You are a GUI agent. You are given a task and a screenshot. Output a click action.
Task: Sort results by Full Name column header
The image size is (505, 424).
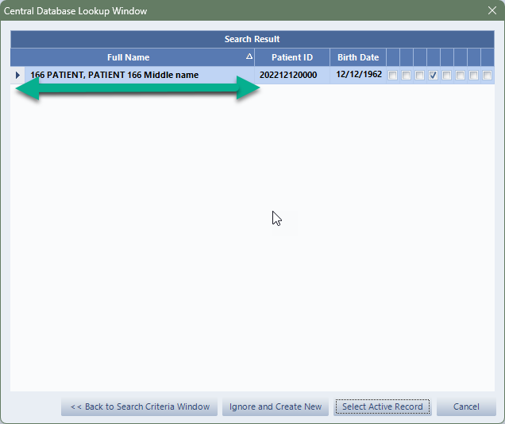pyautogui.click(x=128, y=57)
